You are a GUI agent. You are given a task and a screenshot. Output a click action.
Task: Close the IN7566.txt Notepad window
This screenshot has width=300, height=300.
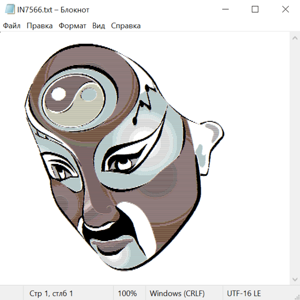(285, 10)
